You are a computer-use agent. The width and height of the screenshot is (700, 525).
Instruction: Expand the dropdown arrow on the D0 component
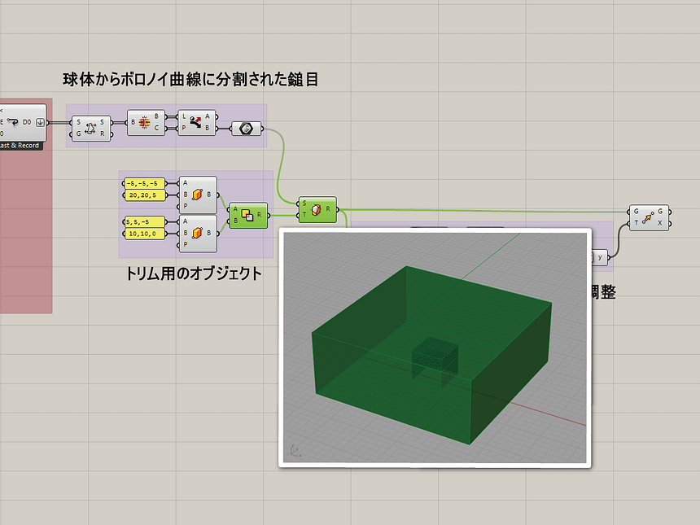coord(38,122)
